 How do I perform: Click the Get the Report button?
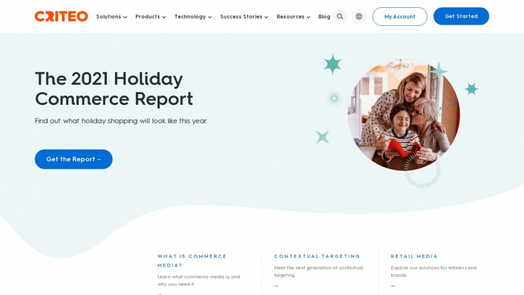[73, 159]
